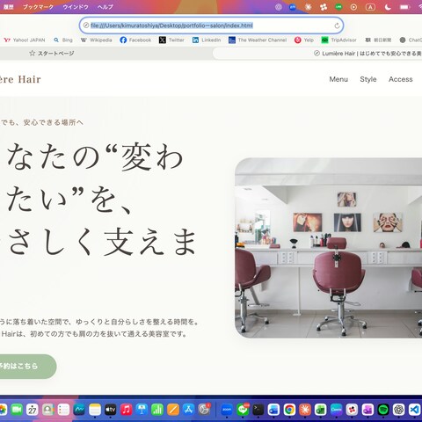
Task: Open Pages from the Dock
Action: (173, 410)
